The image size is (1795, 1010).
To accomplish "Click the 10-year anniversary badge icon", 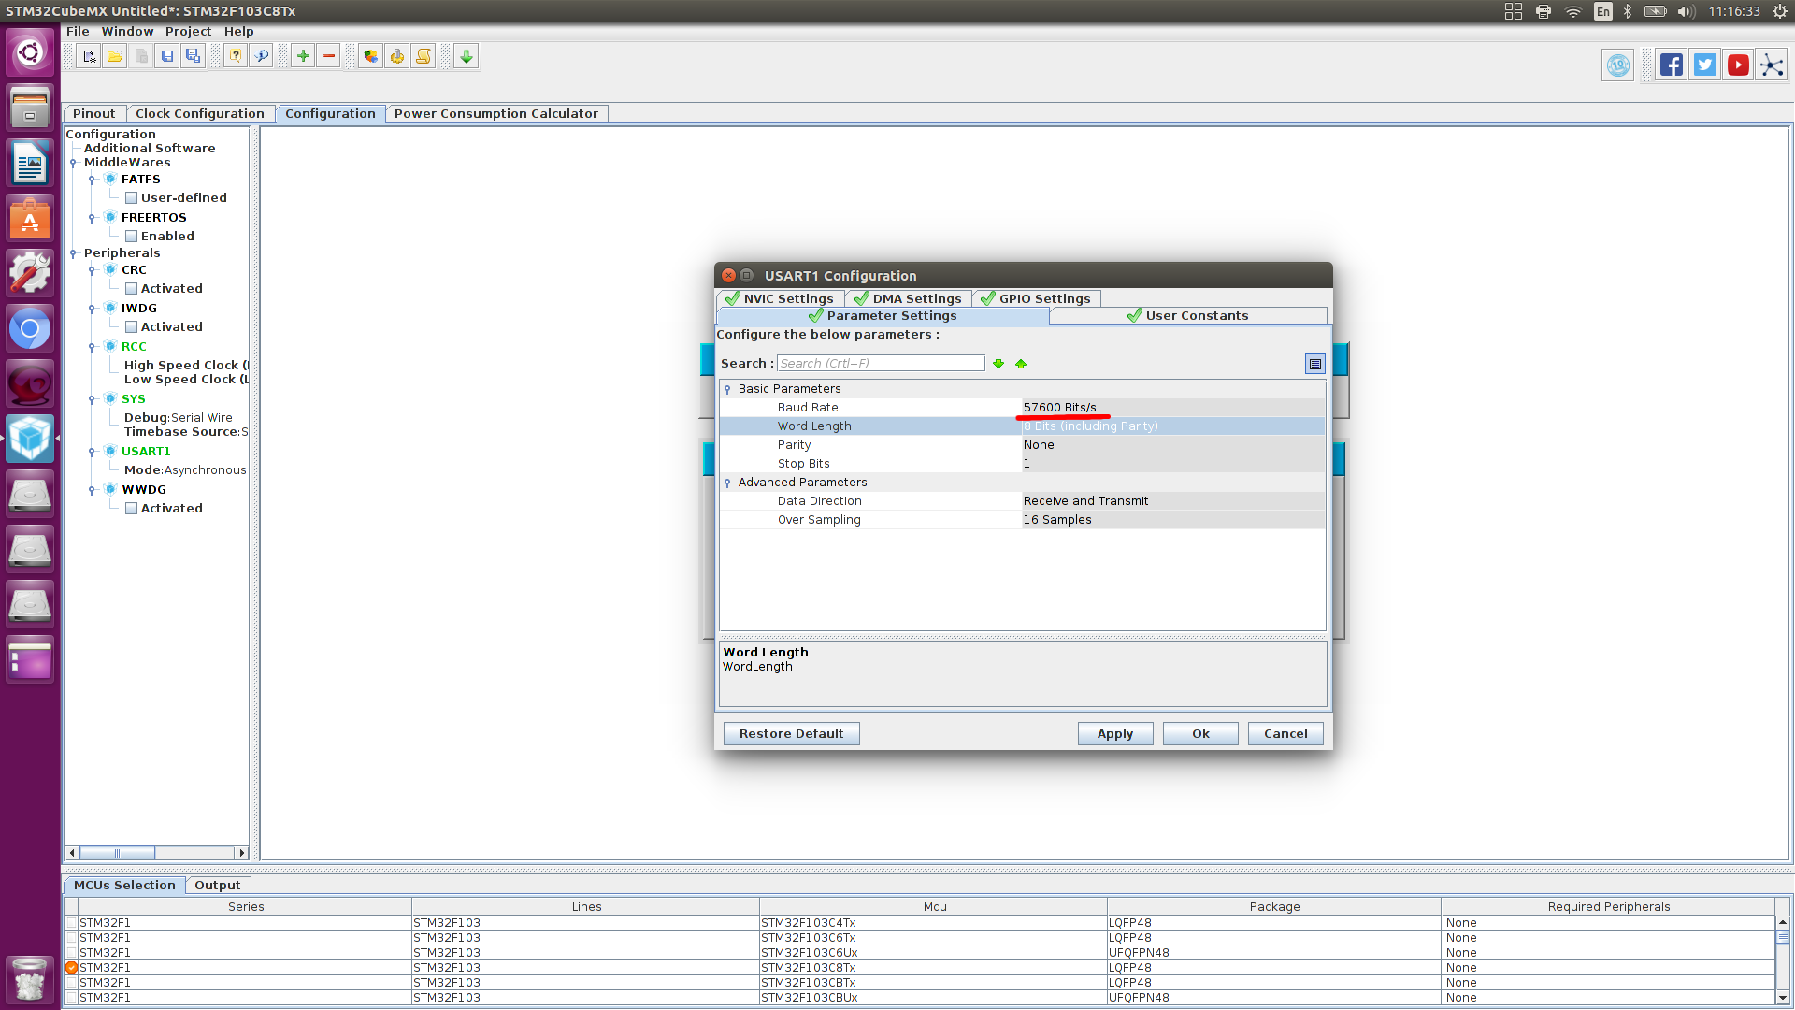I will pyautogui.click(x=1618, y=65).
